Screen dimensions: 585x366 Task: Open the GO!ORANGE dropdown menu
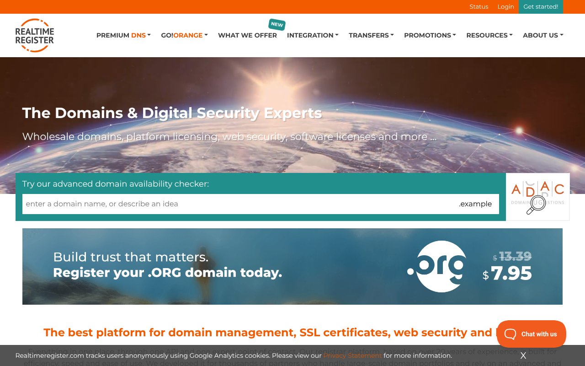184,35
